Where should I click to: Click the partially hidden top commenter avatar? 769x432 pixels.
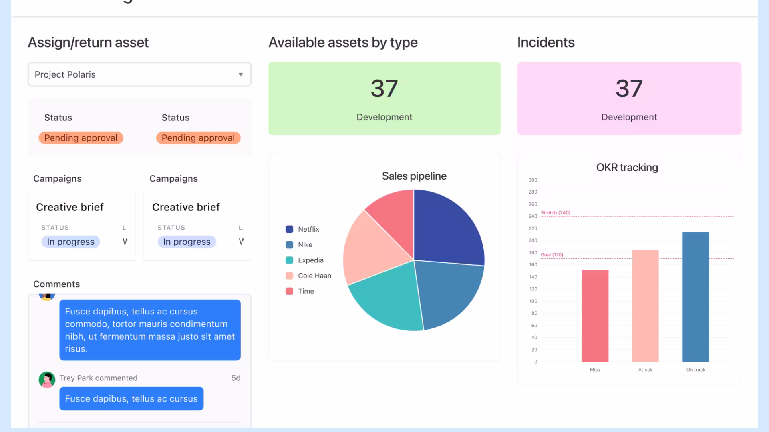click(47, 297)
